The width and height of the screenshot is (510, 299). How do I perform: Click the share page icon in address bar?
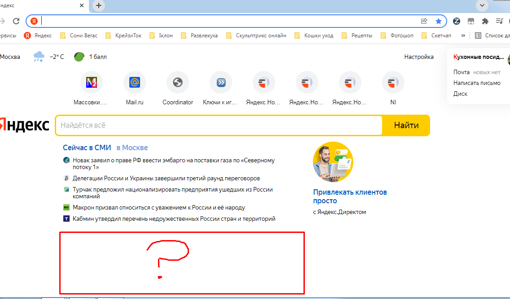[424, 21]
